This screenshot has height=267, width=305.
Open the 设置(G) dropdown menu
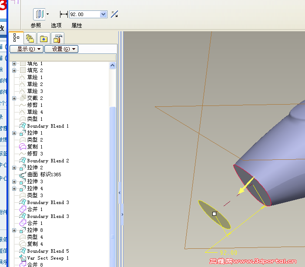pos(61,49)
